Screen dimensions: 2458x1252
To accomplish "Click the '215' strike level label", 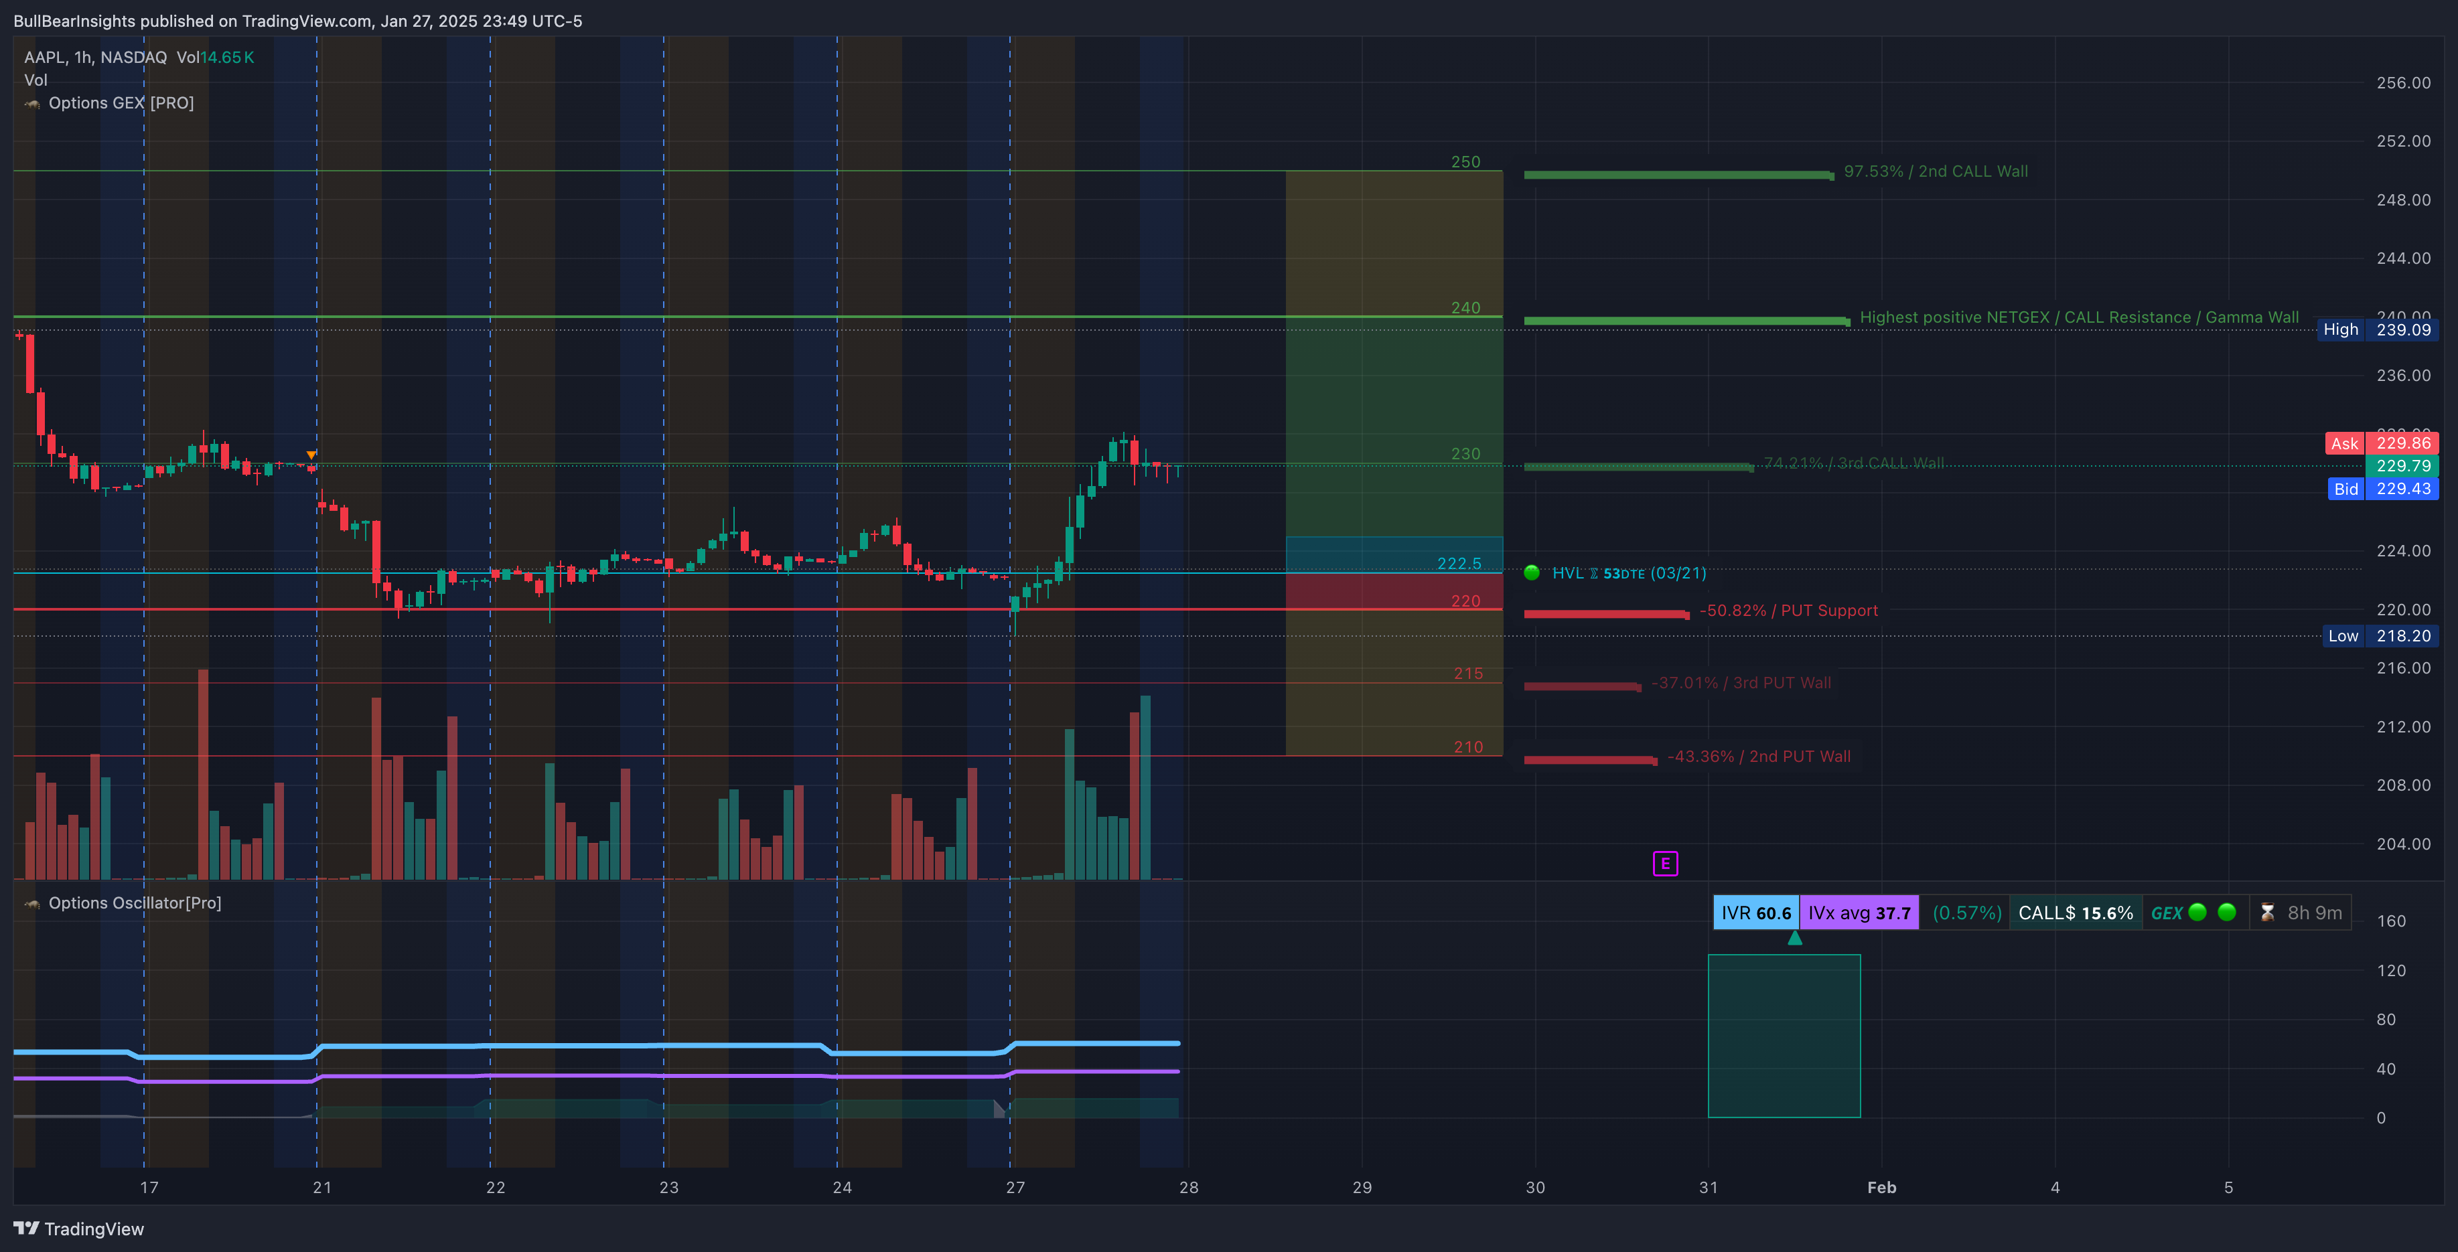I will point(1467,673).
